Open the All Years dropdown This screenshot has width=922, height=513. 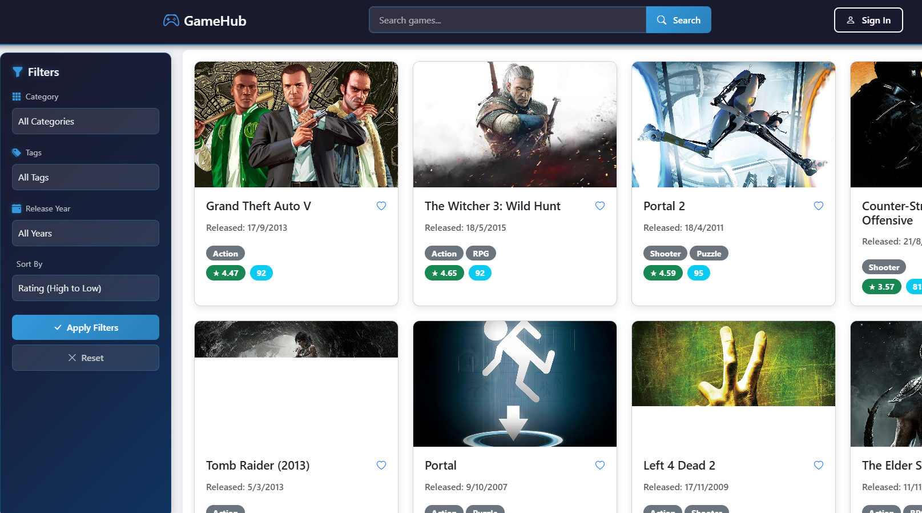click(86, 233)
